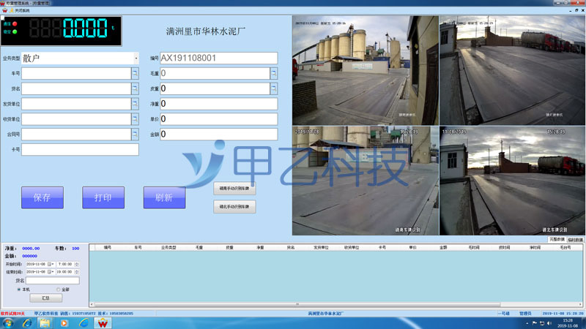Select the 全部 radio button
586x329 pixels.
point(57,290)
